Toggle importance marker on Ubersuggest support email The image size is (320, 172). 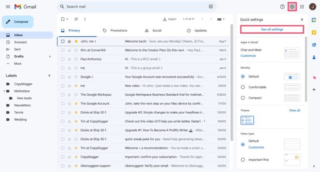tap(76, 166)
